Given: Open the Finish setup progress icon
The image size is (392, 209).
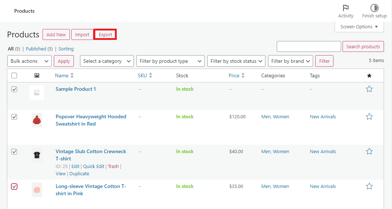Looking at the screenshot, I should 374,8.
